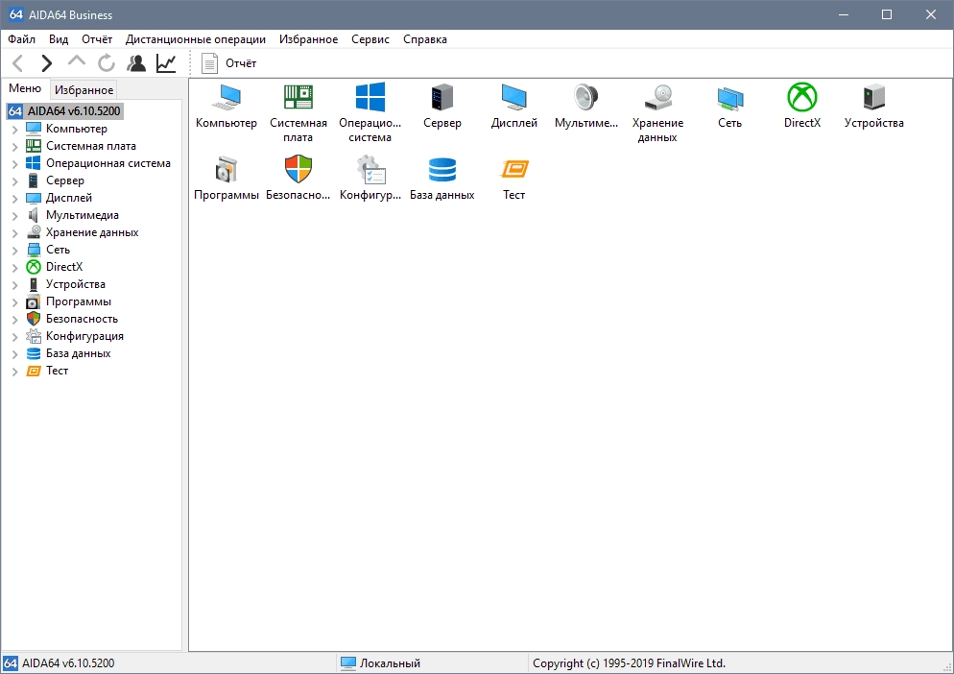Screen dimensions: 954x674
Task: Open the Дистанционные операции menu
Action: [x=195, y=39]
